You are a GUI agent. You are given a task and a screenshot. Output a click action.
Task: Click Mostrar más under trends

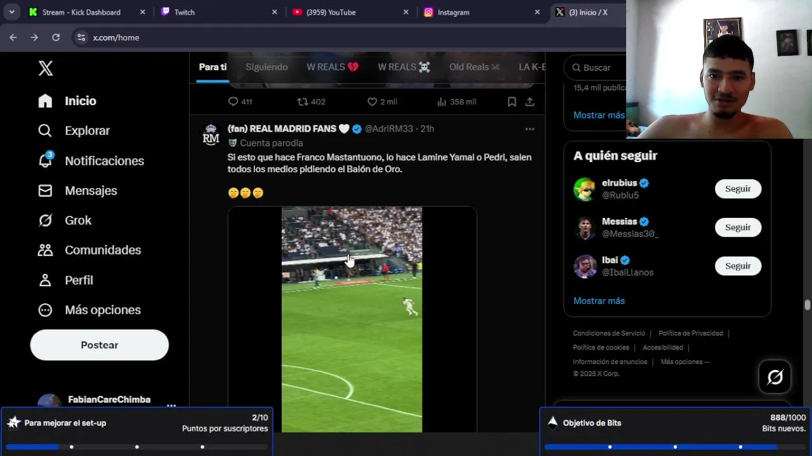click(599, 115)
